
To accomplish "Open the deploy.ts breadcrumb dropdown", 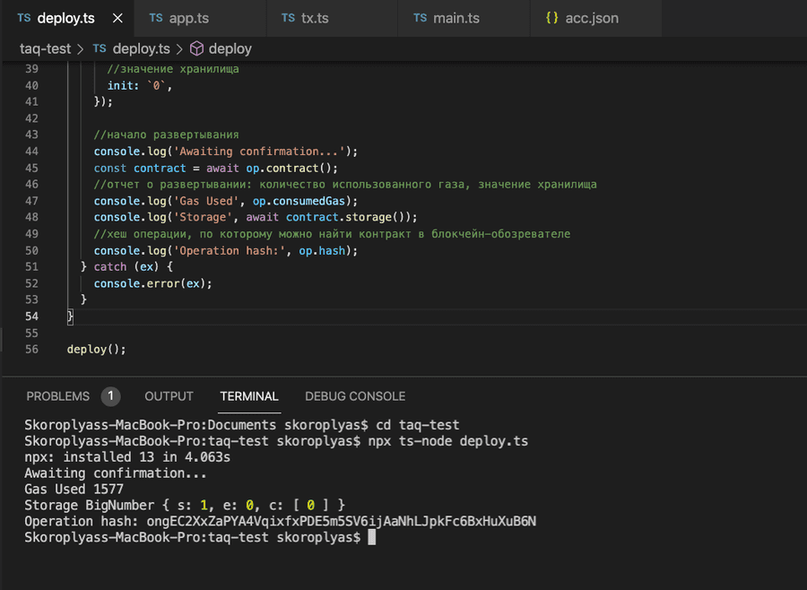I will [142, 48].
